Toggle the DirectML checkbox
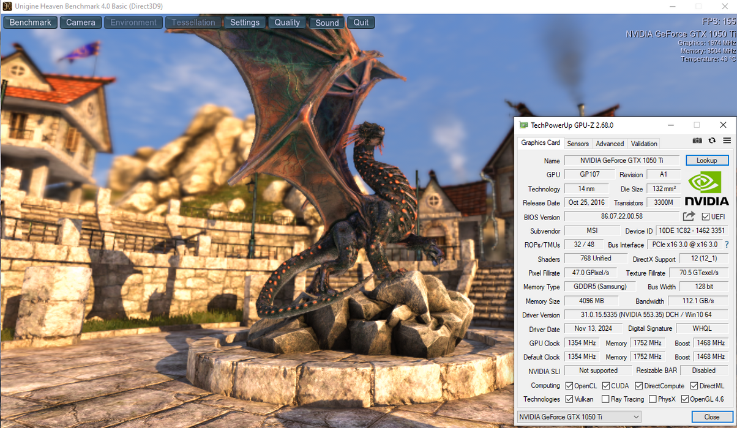This screenshot has width=737, height=428. point(694,386)
